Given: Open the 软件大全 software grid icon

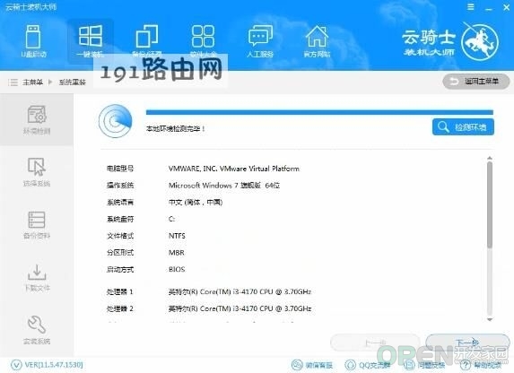Looking at the screenshot, I should (x=204, y=41).
